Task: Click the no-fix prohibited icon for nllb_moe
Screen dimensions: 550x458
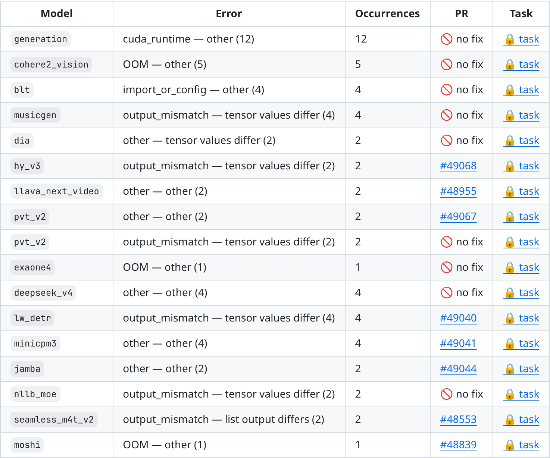Action: (x=446, y=394)
